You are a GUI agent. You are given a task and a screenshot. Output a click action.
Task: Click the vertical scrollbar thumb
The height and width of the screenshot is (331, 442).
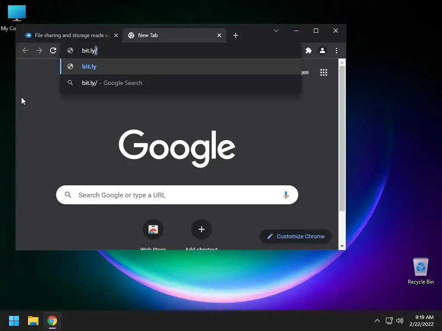(x=342, y=138)
